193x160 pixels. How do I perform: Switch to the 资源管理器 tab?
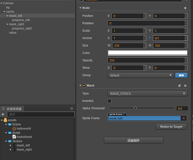coord(12,109)
